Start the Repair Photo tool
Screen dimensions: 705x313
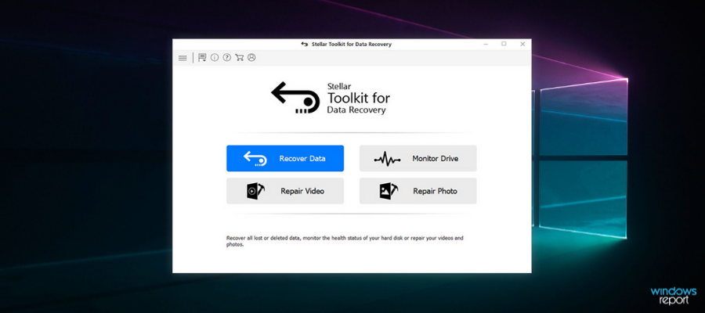click(x=418, y=191)
